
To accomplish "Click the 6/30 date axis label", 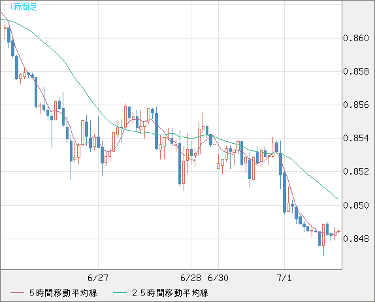I will tap(218, 278).
